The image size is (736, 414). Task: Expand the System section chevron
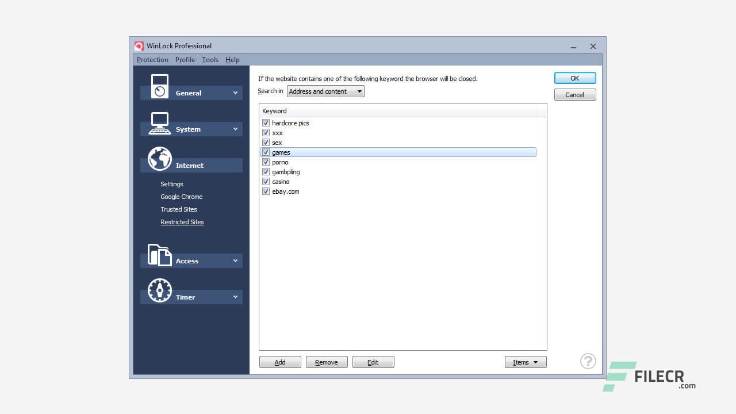click(x=235, y=129)
